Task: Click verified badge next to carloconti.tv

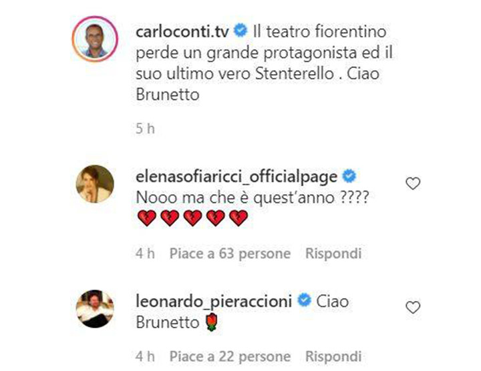Action: (241, 31)
